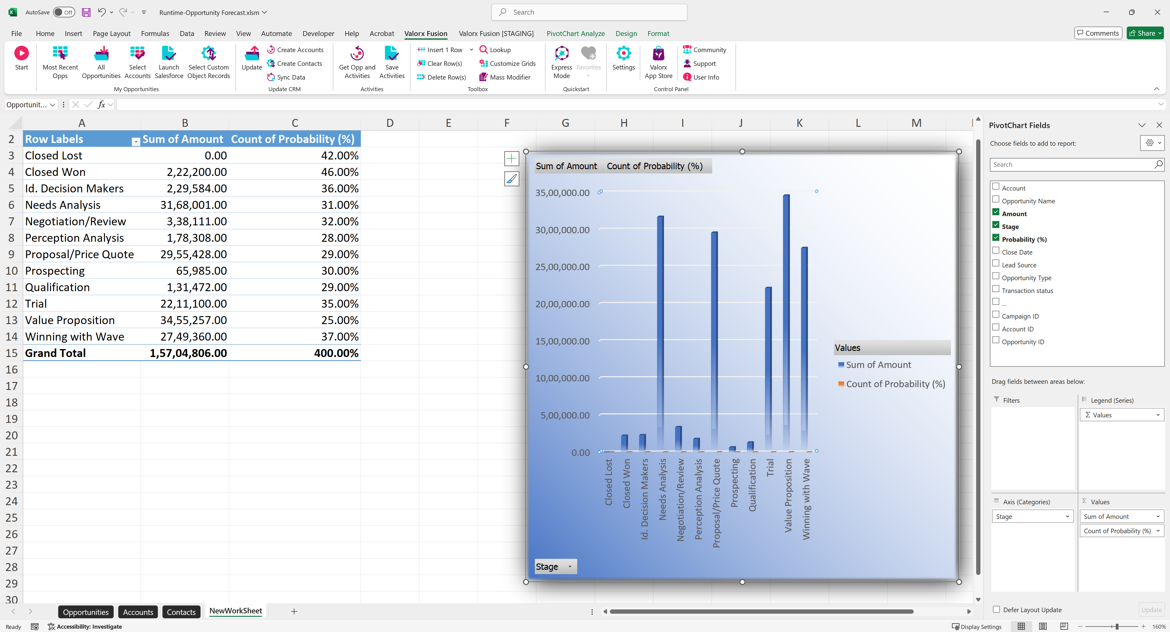Click Sync Data

point(286,77)
